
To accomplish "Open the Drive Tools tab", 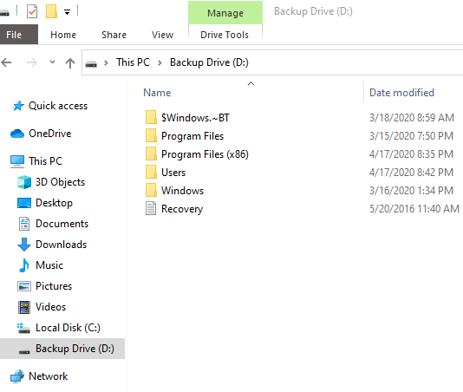I will [x=225, y=35].
